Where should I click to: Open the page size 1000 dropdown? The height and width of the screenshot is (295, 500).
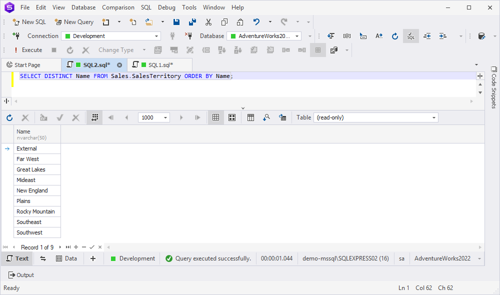pyautogui.click(x=165, y=117)
